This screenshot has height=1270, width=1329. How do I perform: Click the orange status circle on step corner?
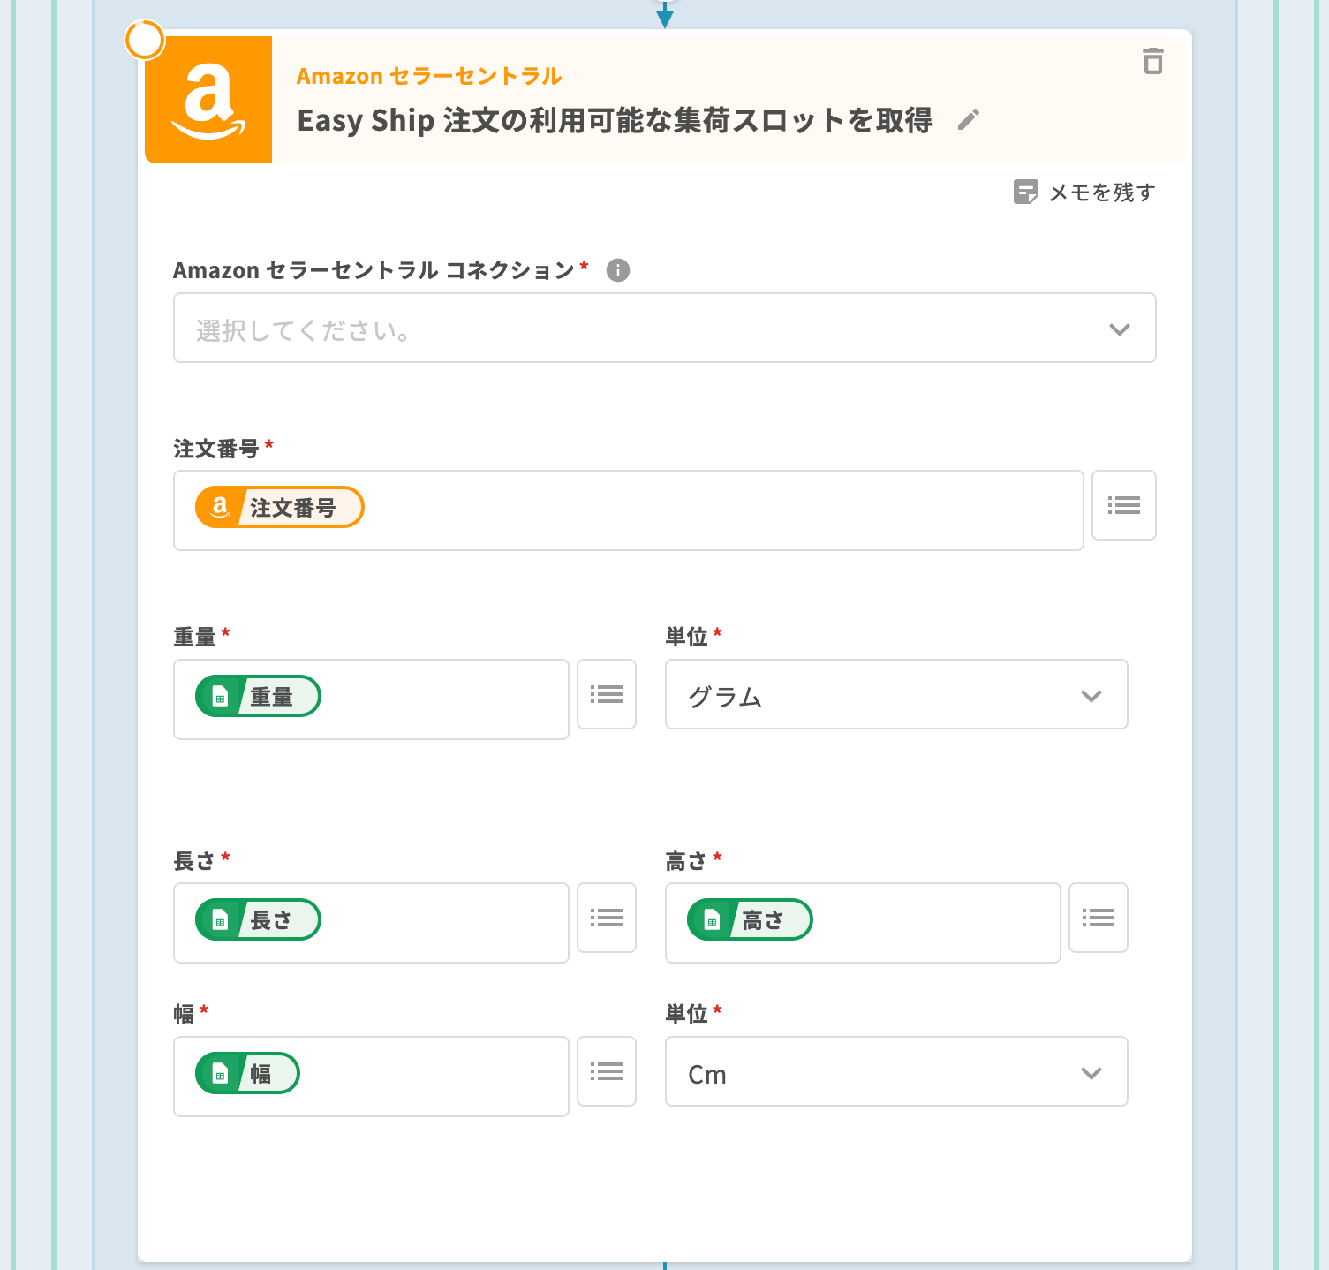point(145,40)
